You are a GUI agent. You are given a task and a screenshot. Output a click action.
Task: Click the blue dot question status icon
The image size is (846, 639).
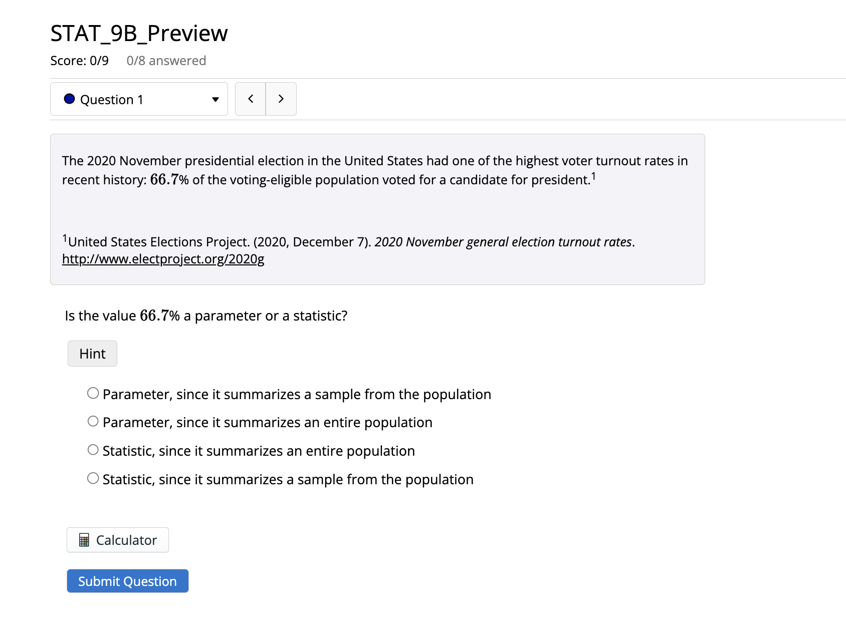coord(70,99)
